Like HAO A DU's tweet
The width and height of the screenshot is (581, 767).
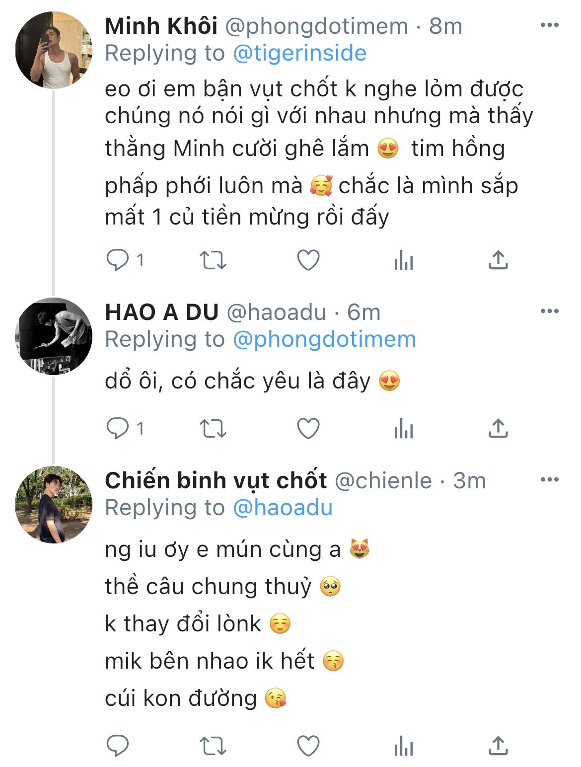pos(308,428)
